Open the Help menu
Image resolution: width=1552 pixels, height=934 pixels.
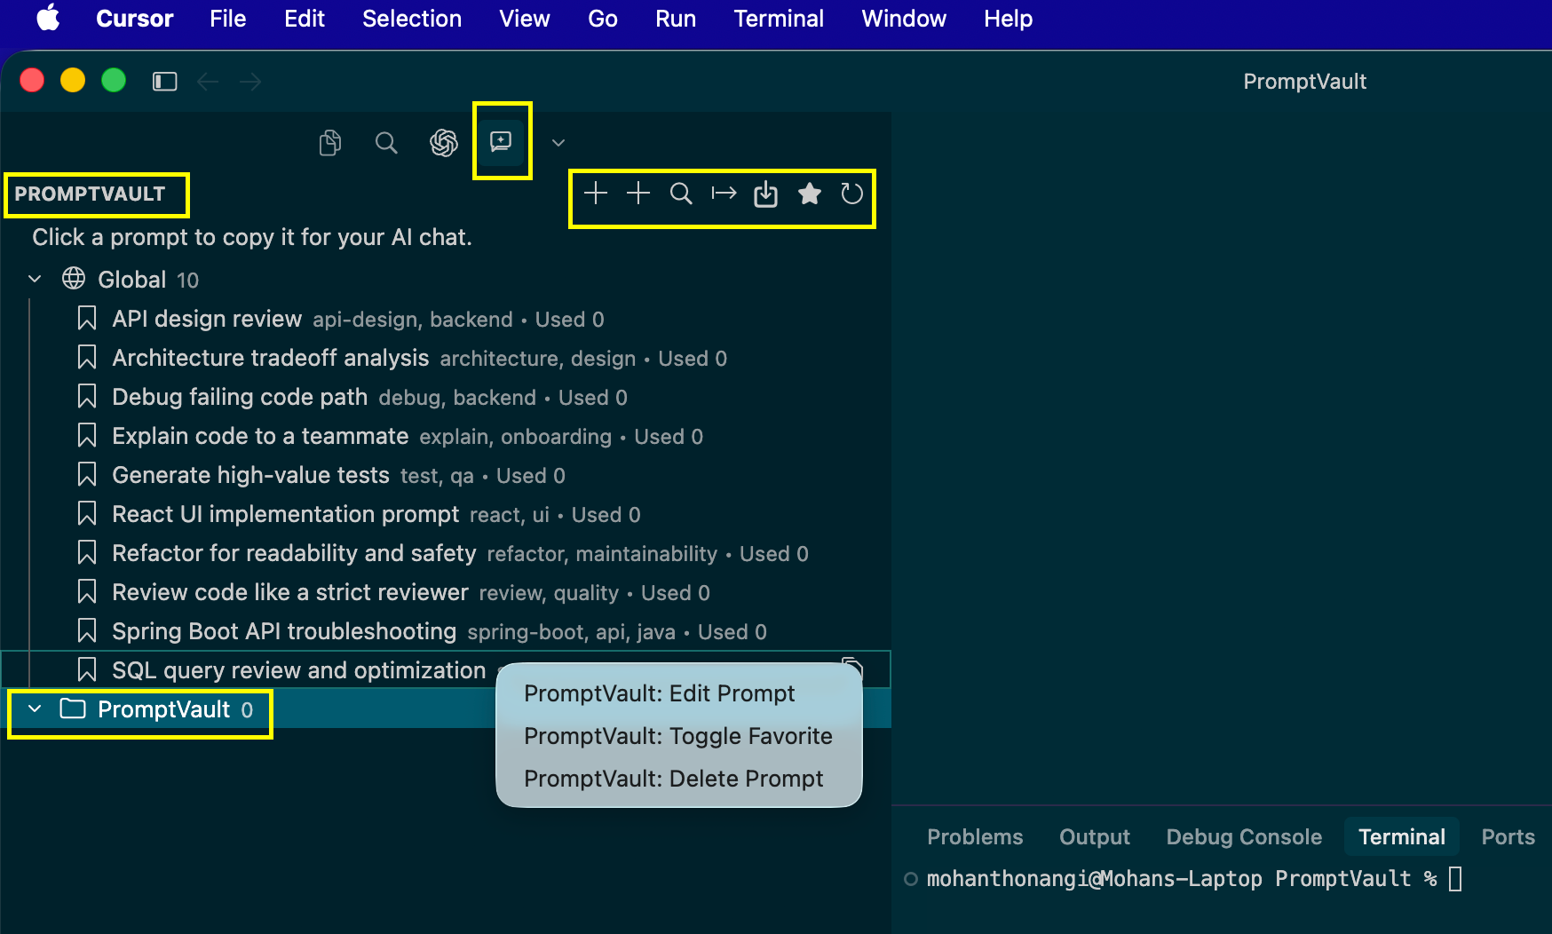click(1008, 18)
